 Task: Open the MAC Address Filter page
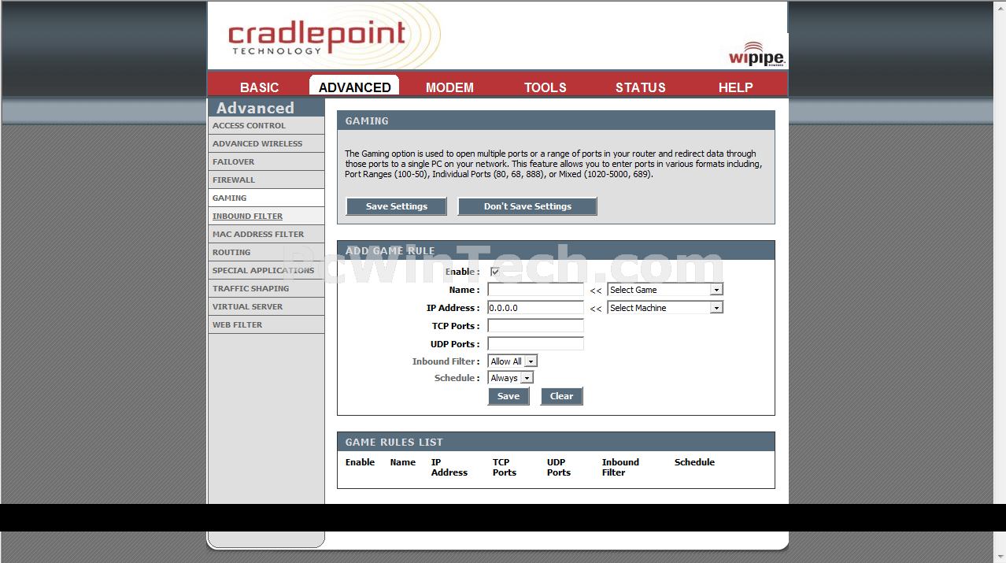(x=257, y=234)
